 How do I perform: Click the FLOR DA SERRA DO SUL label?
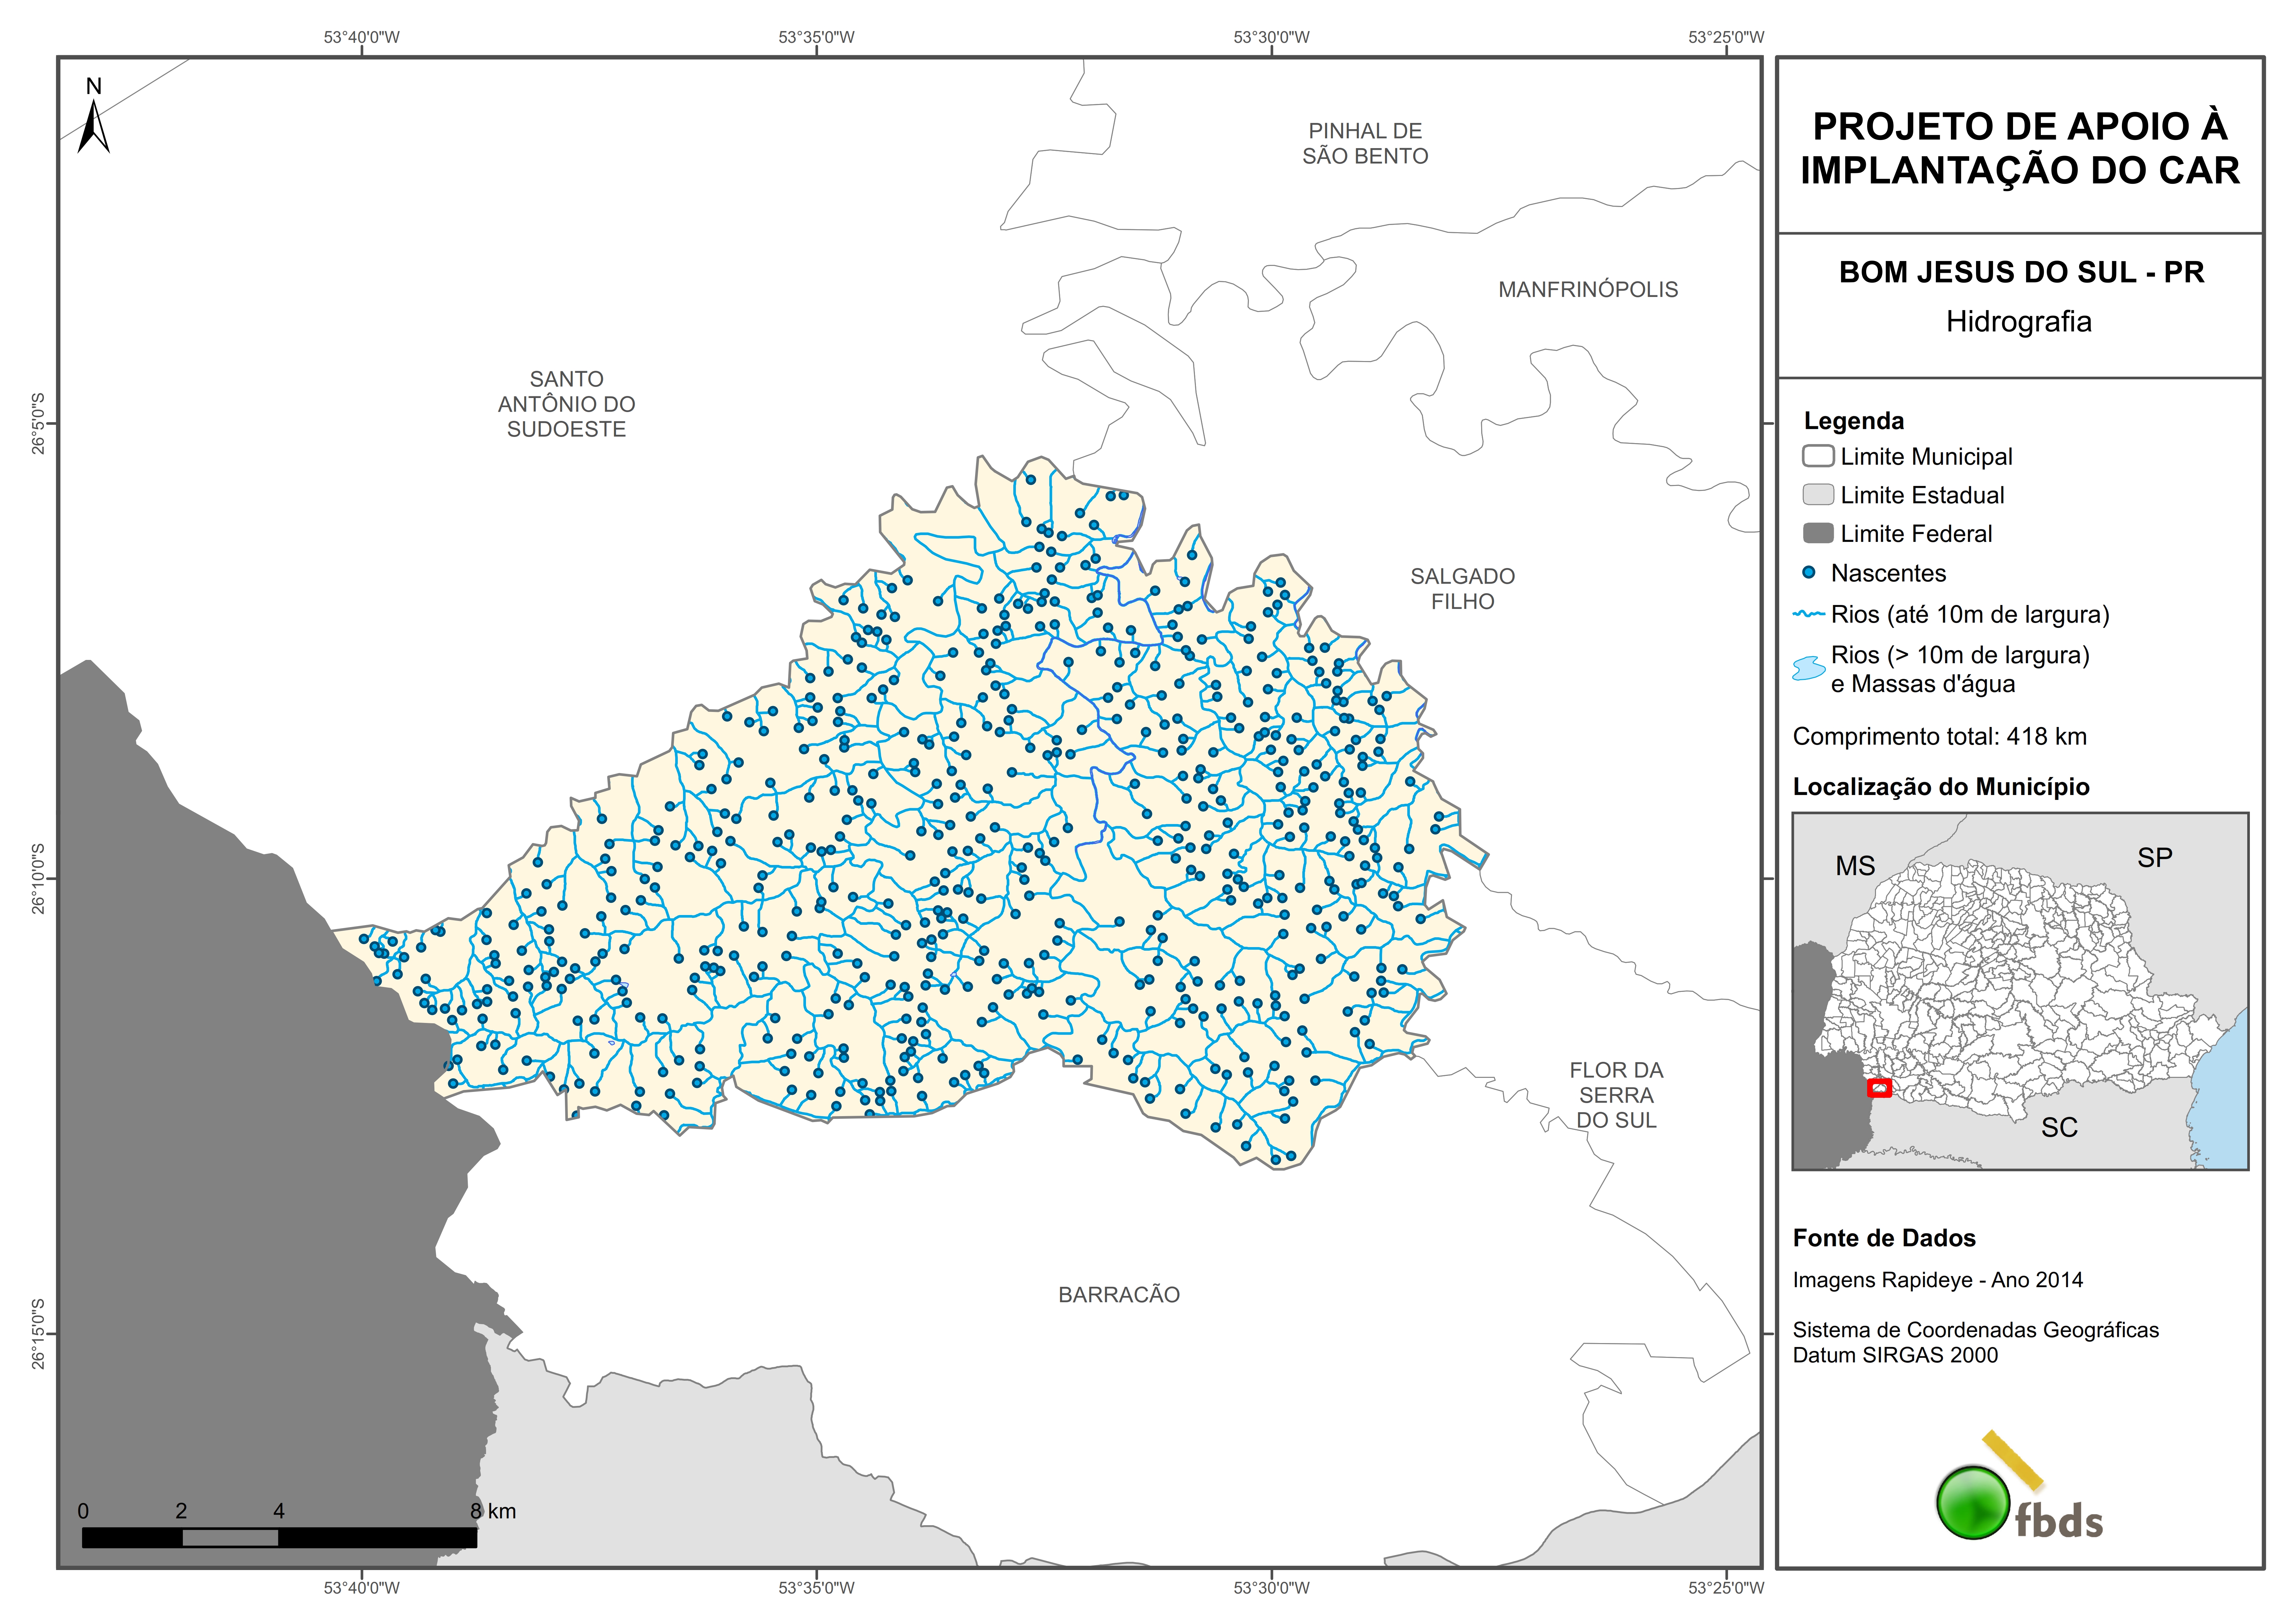1616,1095
